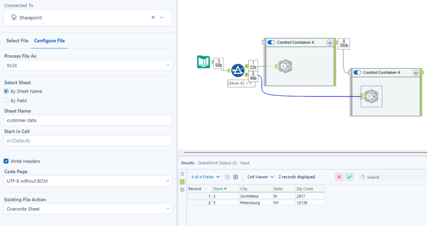
Task: Click the Store # column header
Action: click(225, 189)
